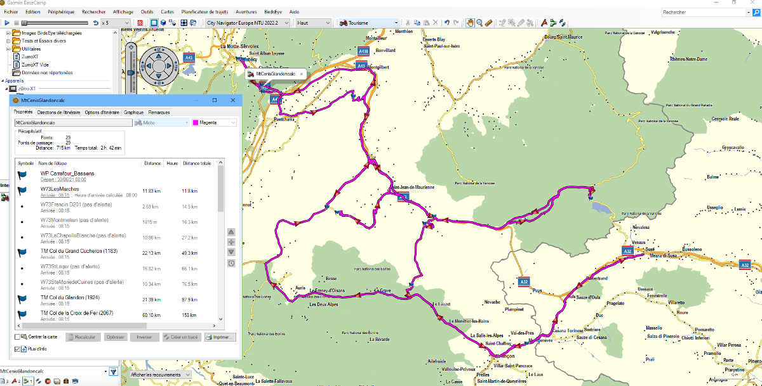Select the ZumoXT Vide tree item
762x386 pixels.
click(35, 65)
